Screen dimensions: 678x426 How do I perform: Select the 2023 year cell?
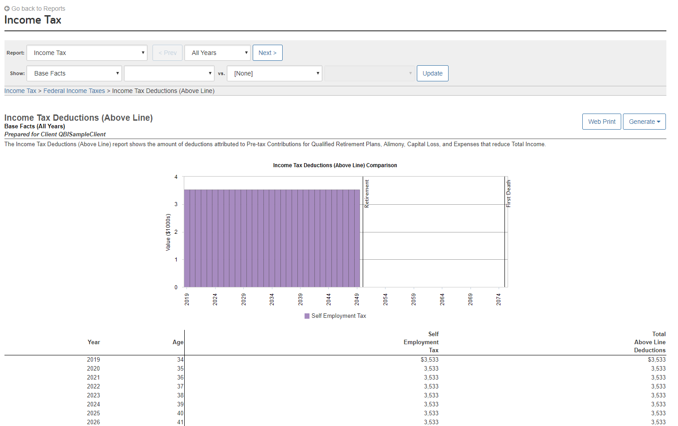pos(93,395)
